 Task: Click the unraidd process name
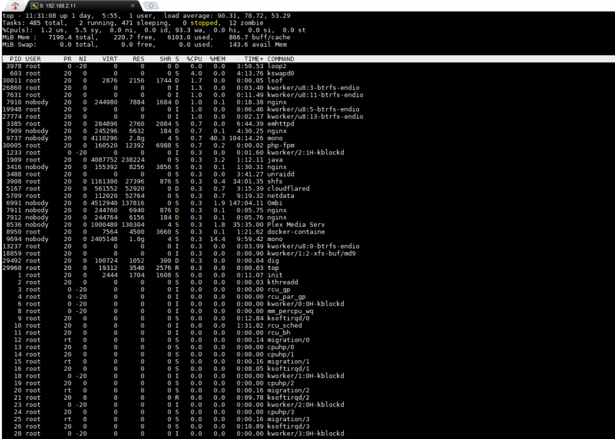tap(280, 174)
